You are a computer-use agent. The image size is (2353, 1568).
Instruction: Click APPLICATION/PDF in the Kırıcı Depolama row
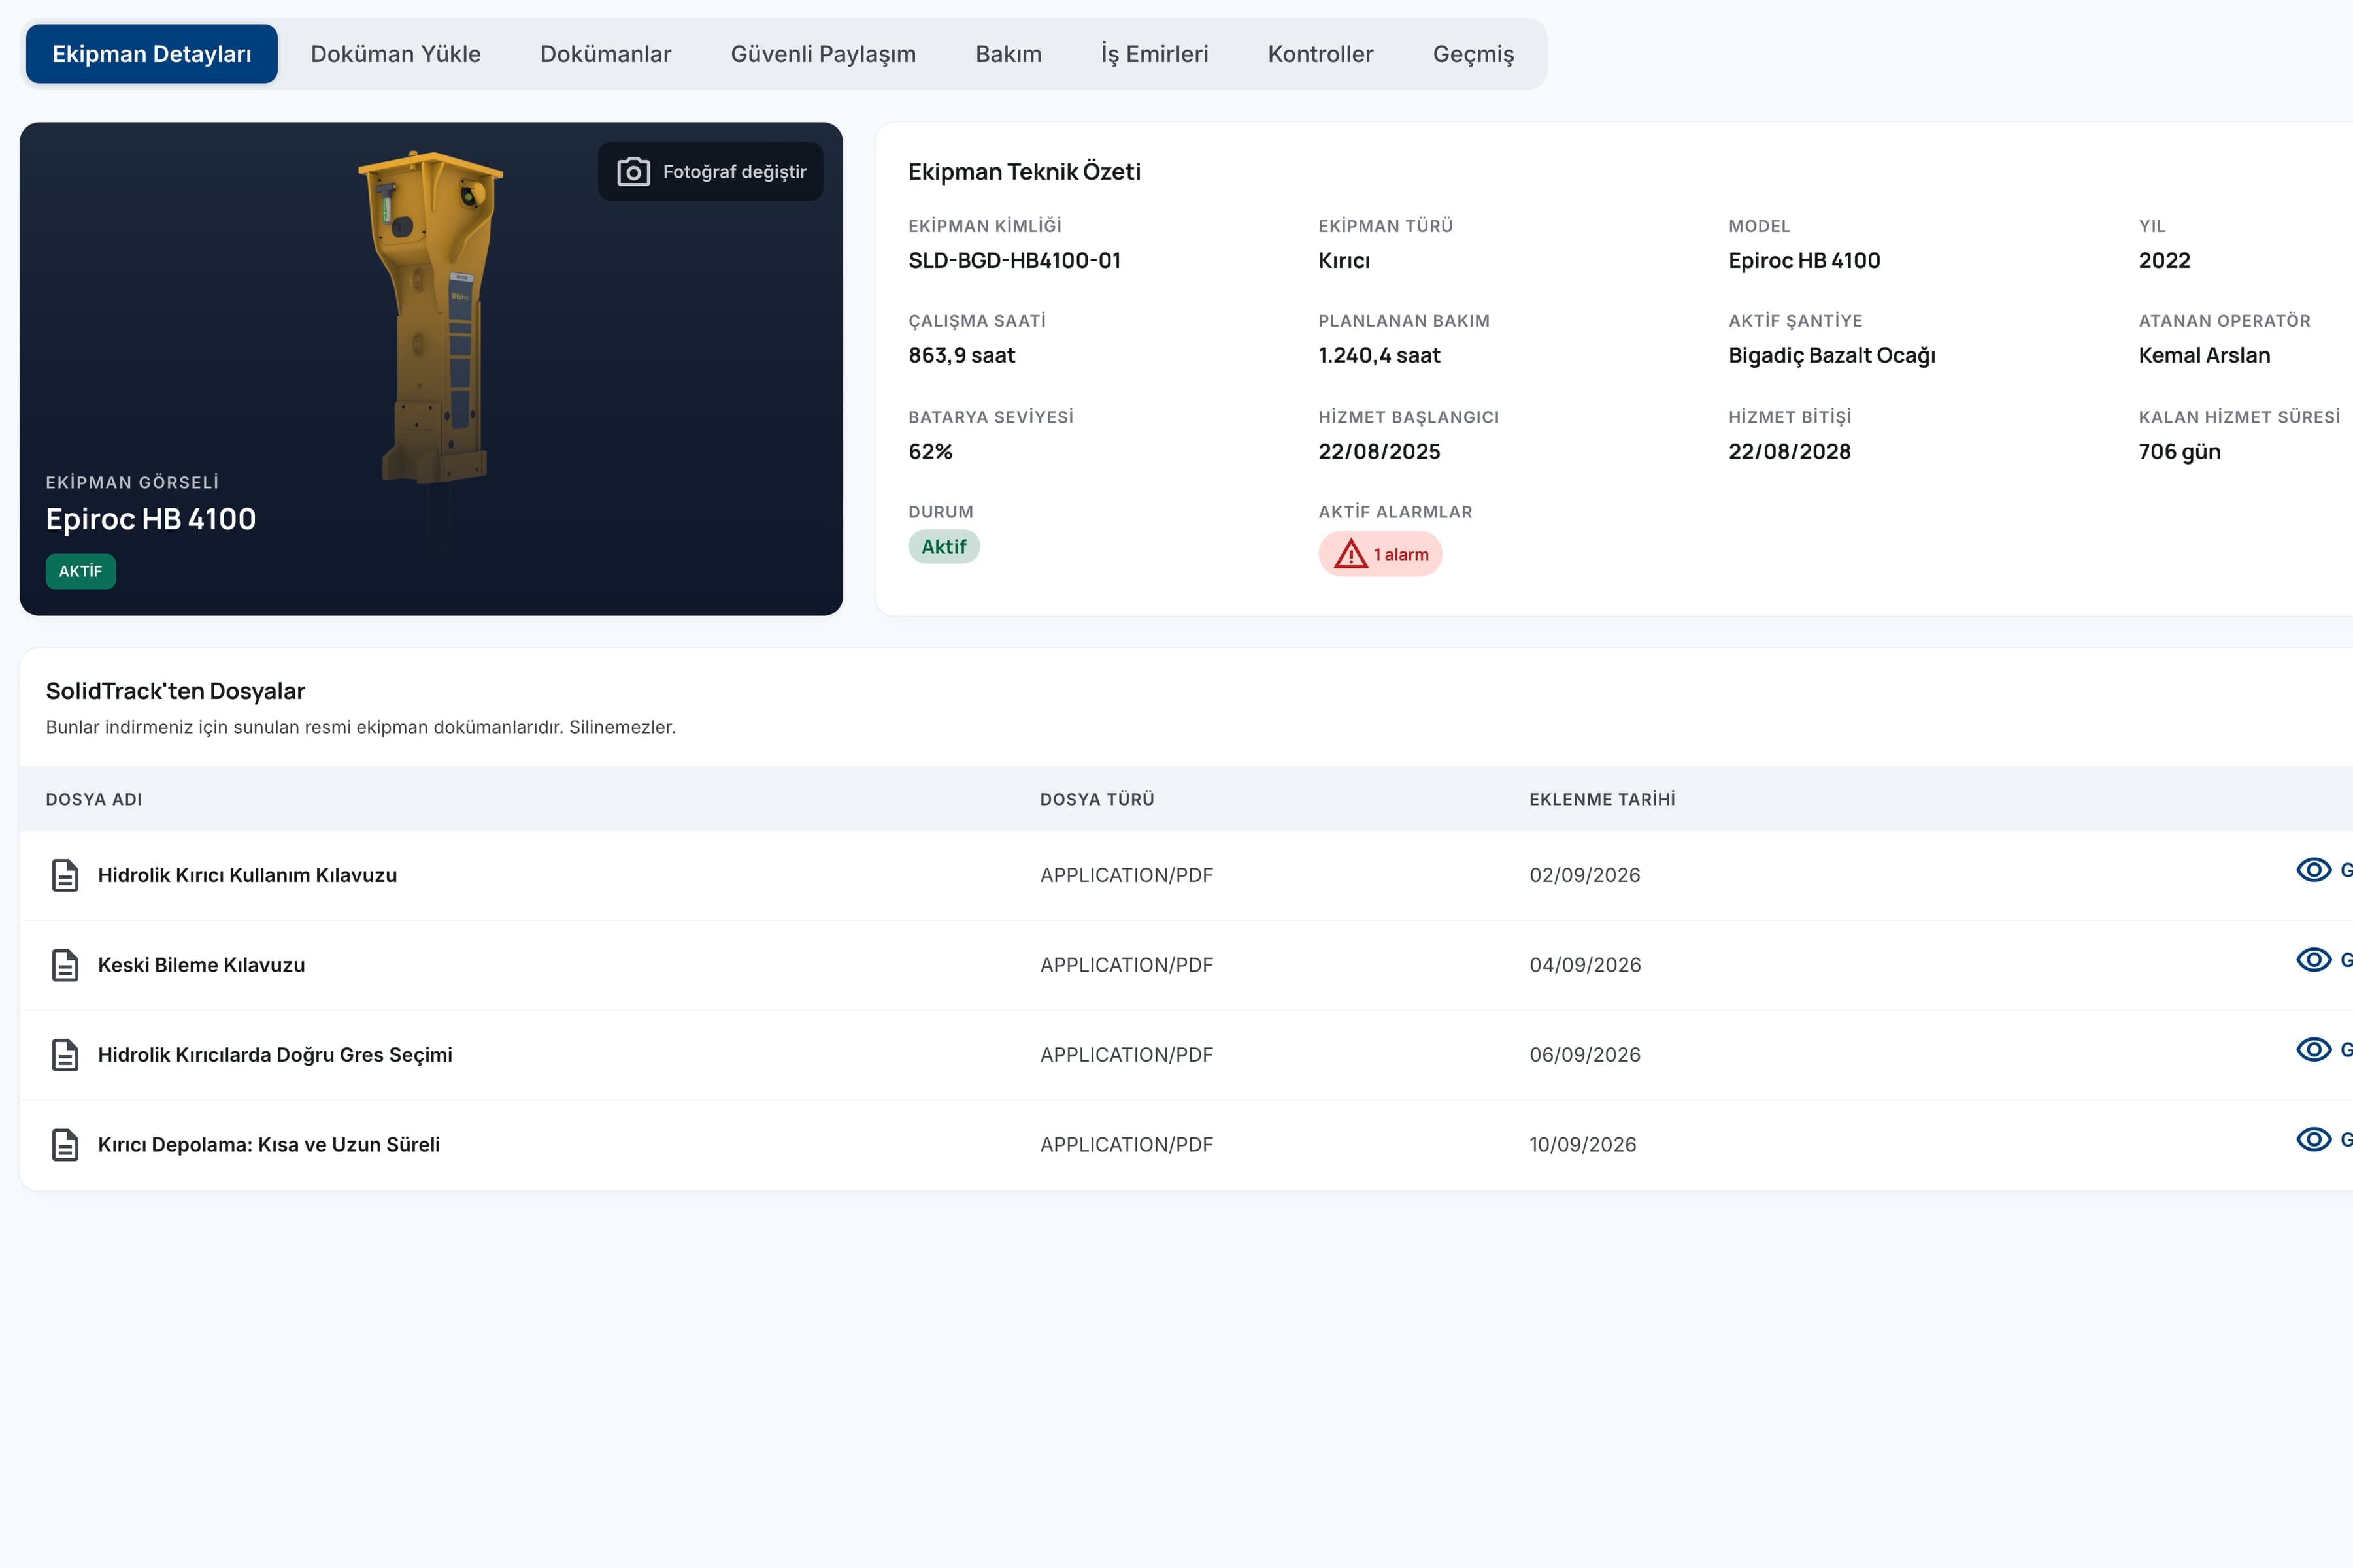tap(1126, 1145)
